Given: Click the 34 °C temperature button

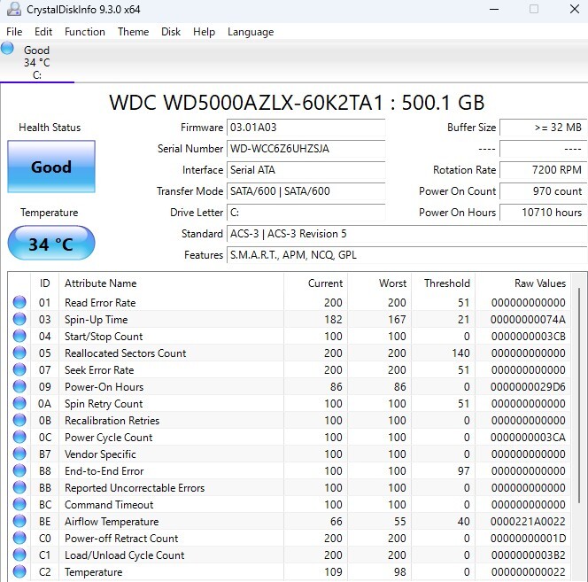Looking at the screenshot, I should click(x=50, y=244).
